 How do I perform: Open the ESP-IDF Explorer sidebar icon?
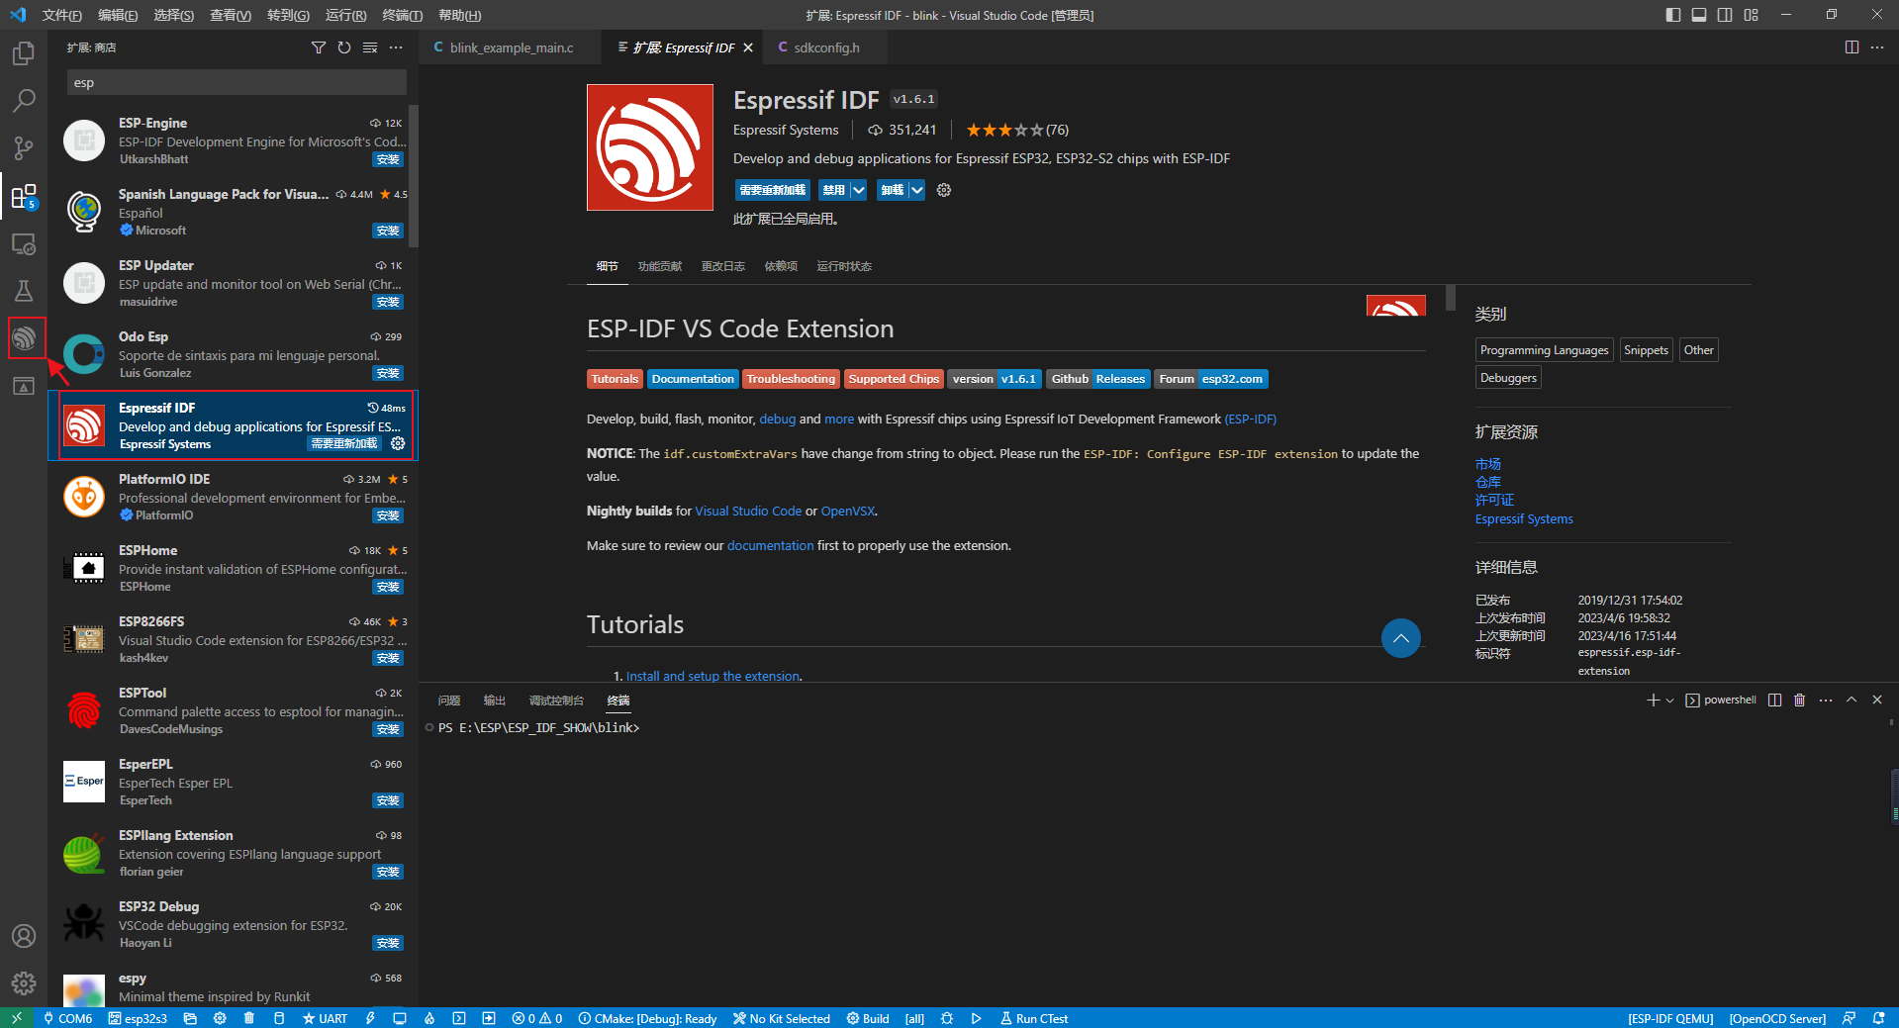click(x=25, y=337)
